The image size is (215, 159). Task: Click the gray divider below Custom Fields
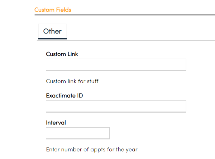point(125,15)
